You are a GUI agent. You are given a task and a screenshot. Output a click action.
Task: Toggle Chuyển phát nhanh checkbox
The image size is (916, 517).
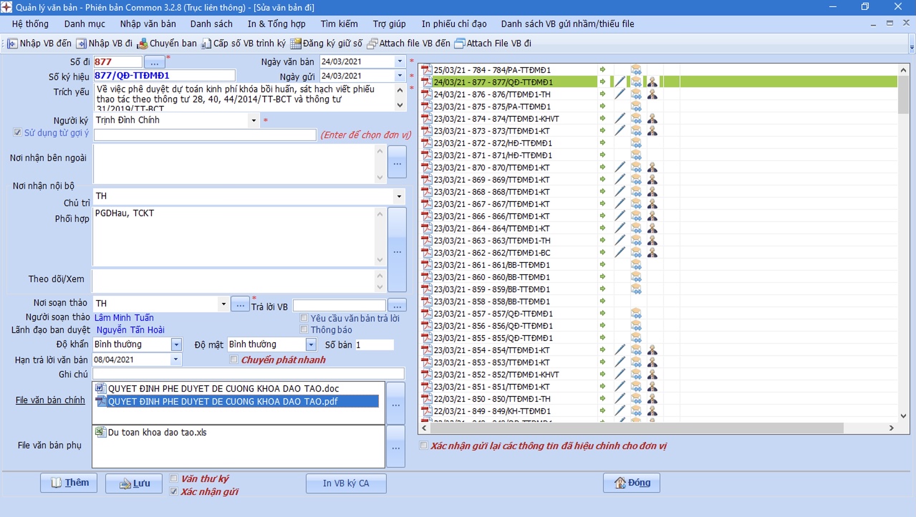point(234,359)
